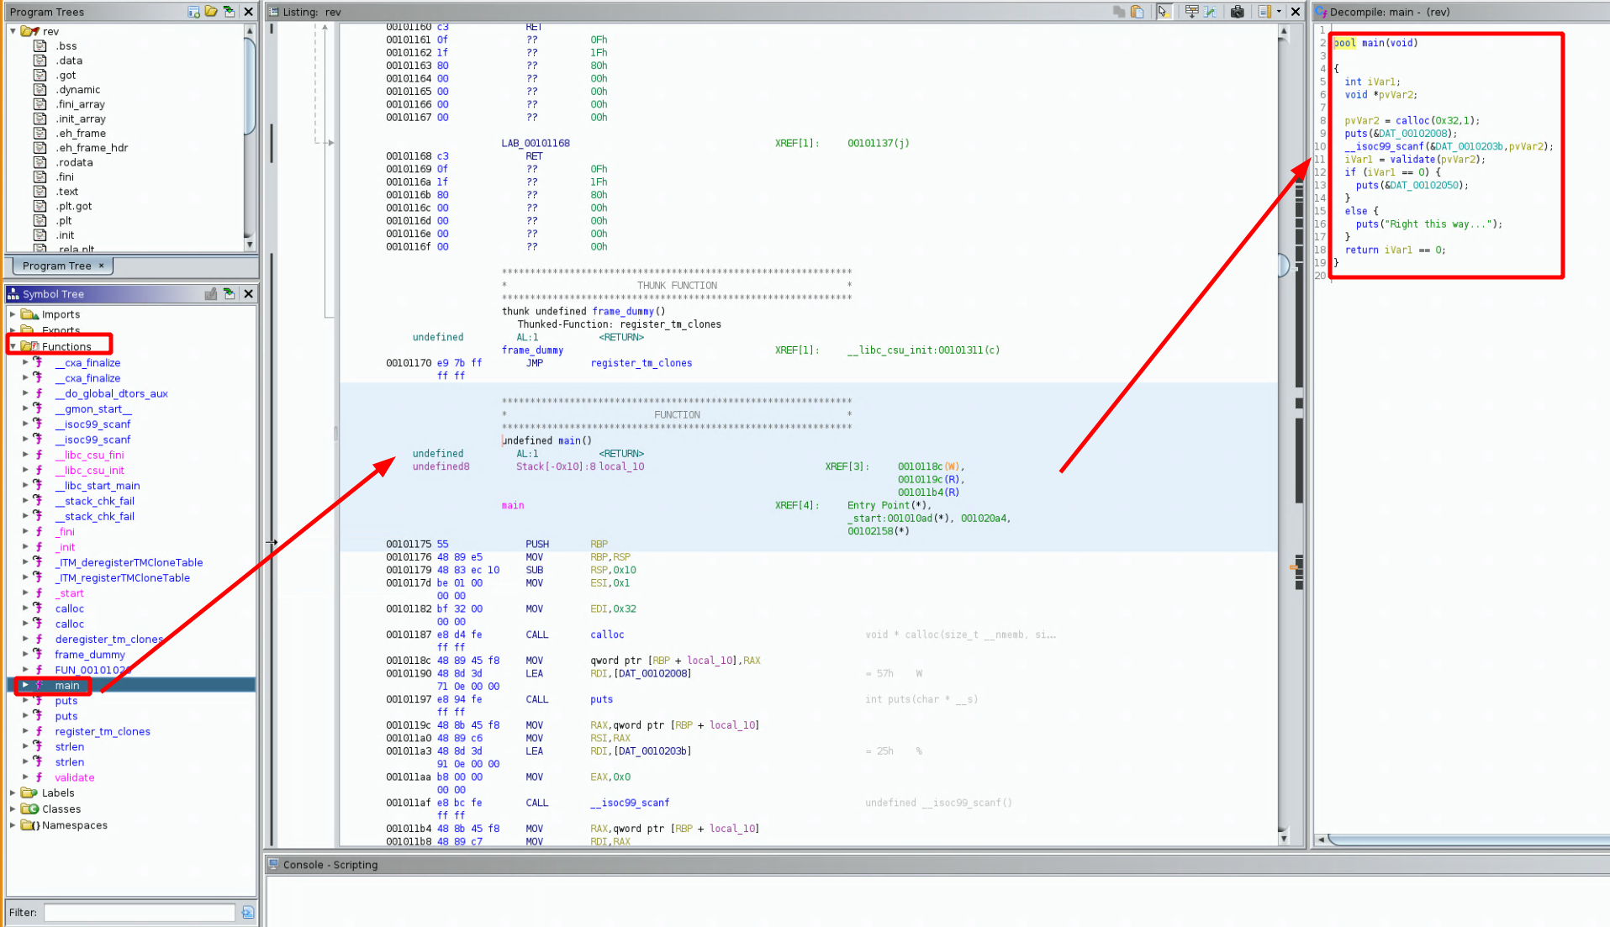Expand the Imports folder in Symbol Tree

[x=13, y=314]
